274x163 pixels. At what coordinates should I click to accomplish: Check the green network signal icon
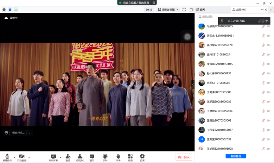tap(16, 10)
